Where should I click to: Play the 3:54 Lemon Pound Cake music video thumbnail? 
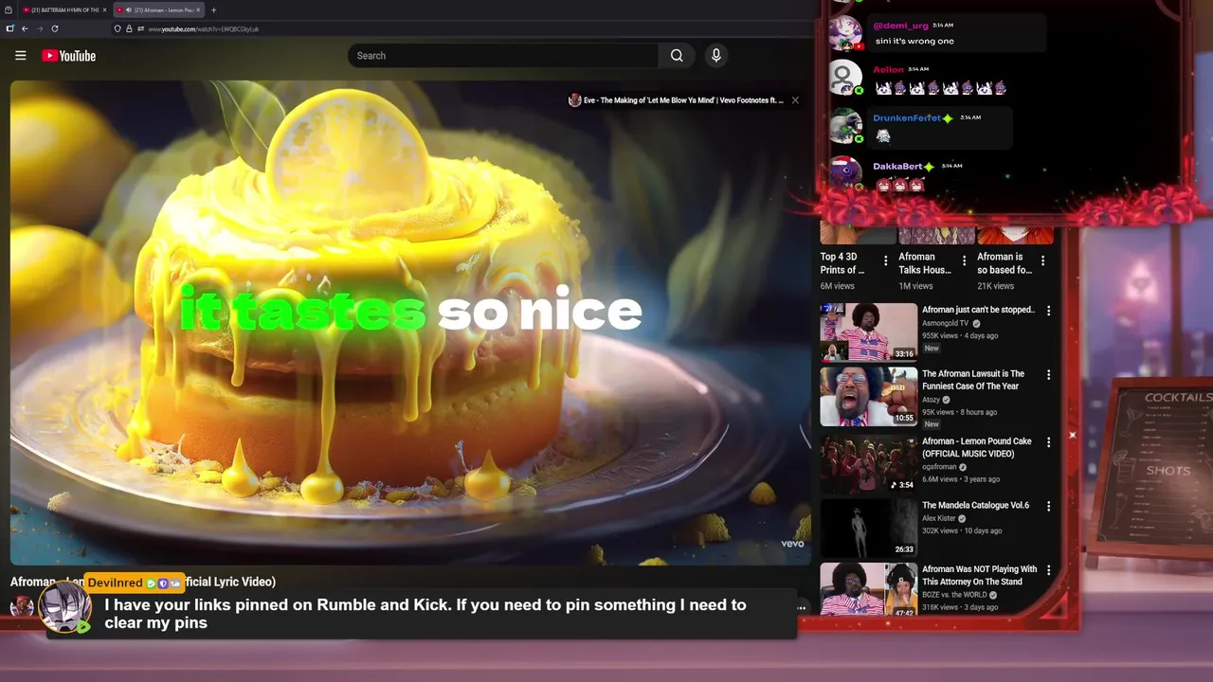pyautogui.click(x=868, y=463)
